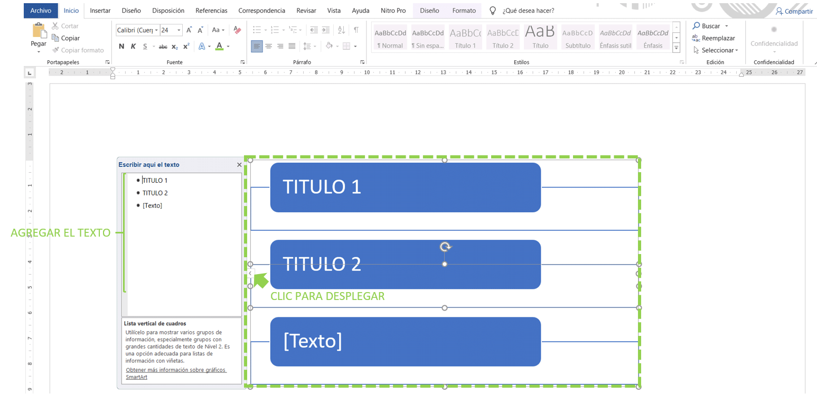The image size is (817, 394).
Task: Toggle subscript formatting
Action: (x=175, y=46)
